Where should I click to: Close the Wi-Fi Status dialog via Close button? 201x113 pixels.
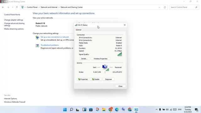coord(120,86)
